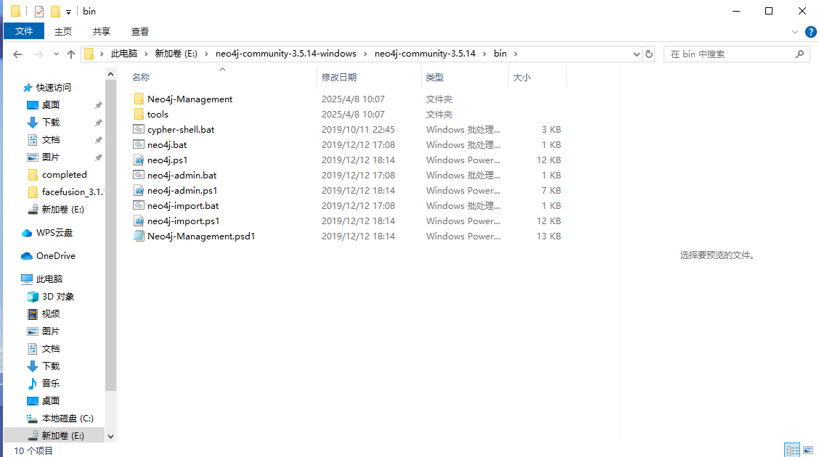
Task: Expand the chevron after the bin breadcrumb
Action: tap(516, 54)
